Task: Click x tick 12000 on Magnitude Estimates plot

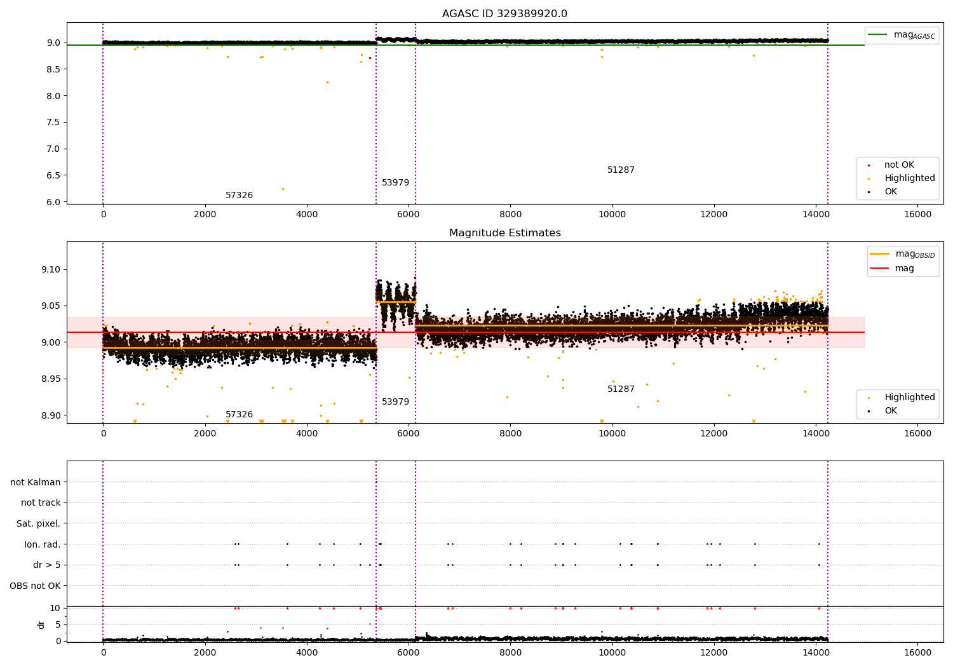Action: tap(714, 434)
